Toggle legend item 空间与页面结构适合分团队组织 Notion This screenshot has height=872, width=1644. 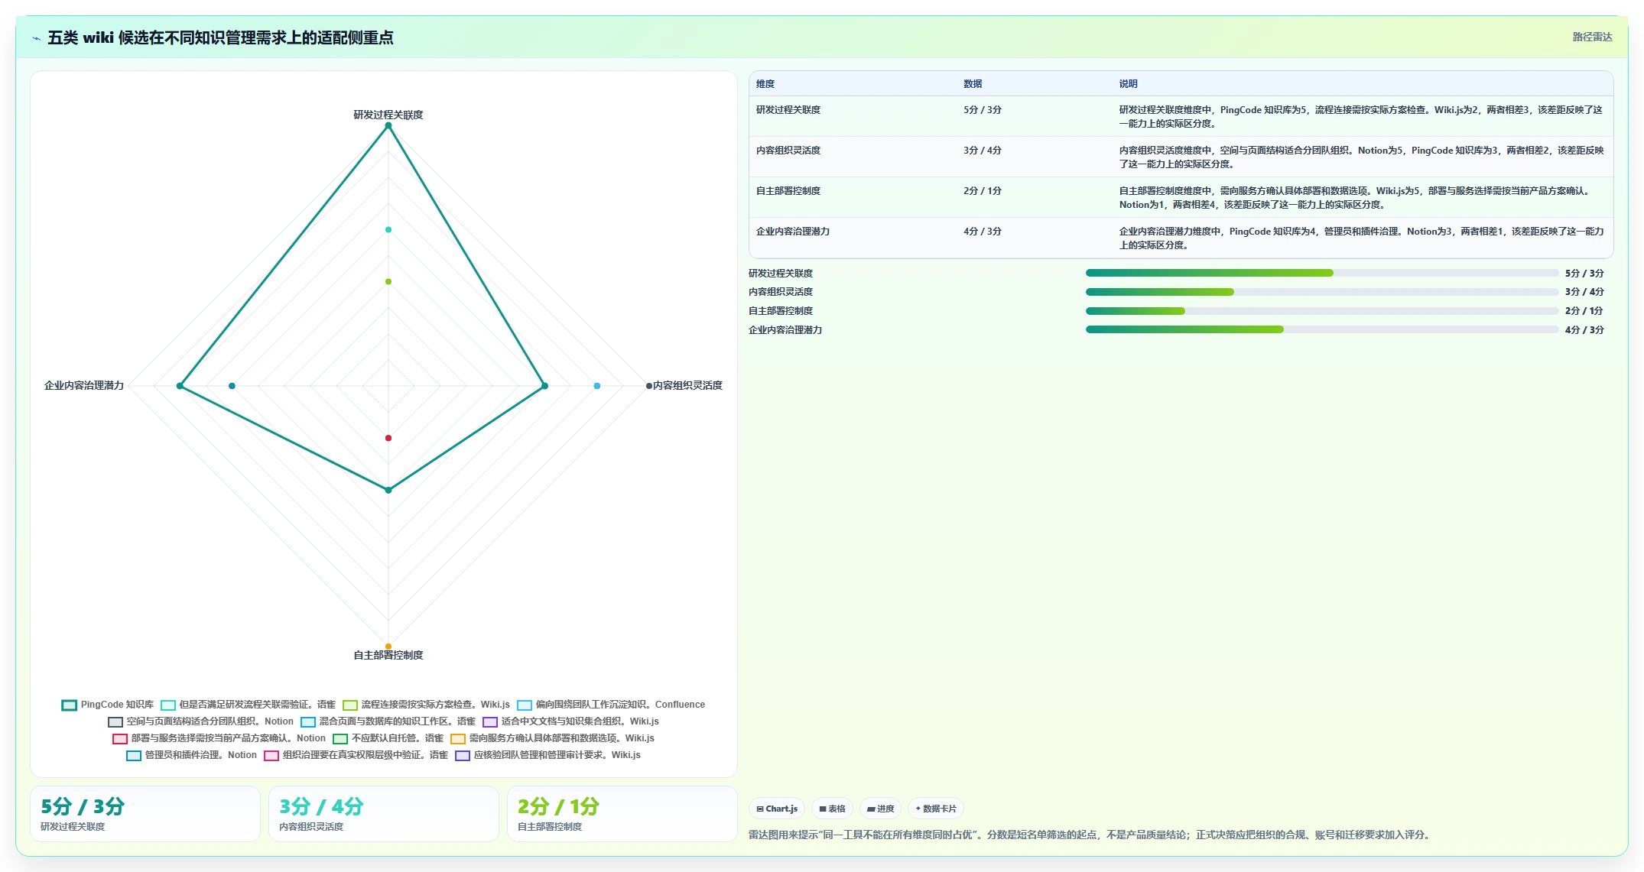tap(201, 721)
